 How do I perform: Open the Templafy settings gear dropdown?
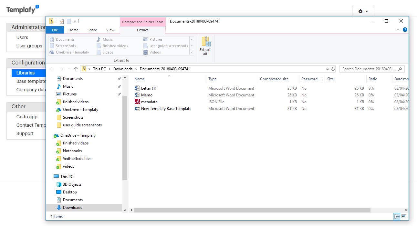pos(363,11)
